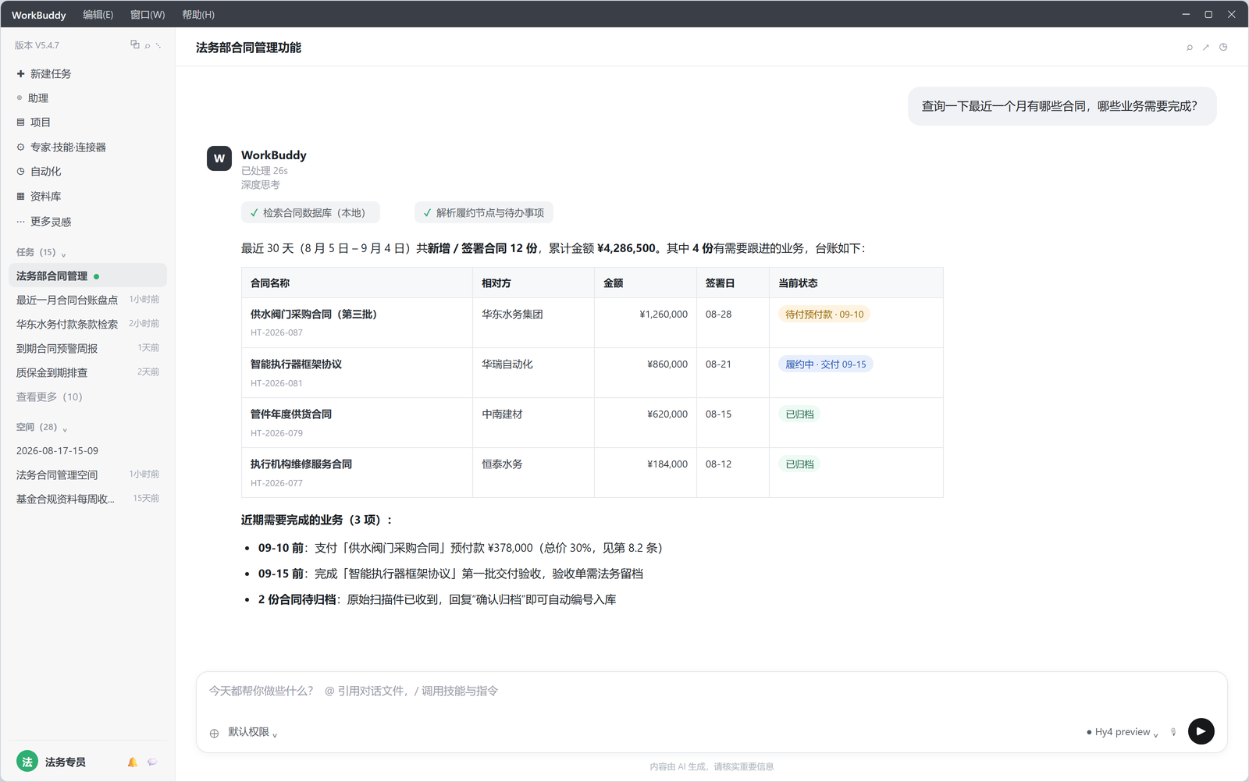Collapse the 空间 (28) section
This screenshot has height=782, width=1249.
pos(42,427)
